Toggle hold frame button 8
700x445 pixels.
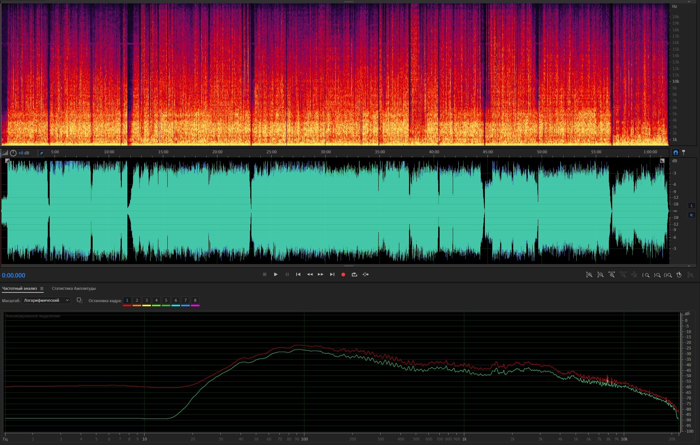pos(195,300)
